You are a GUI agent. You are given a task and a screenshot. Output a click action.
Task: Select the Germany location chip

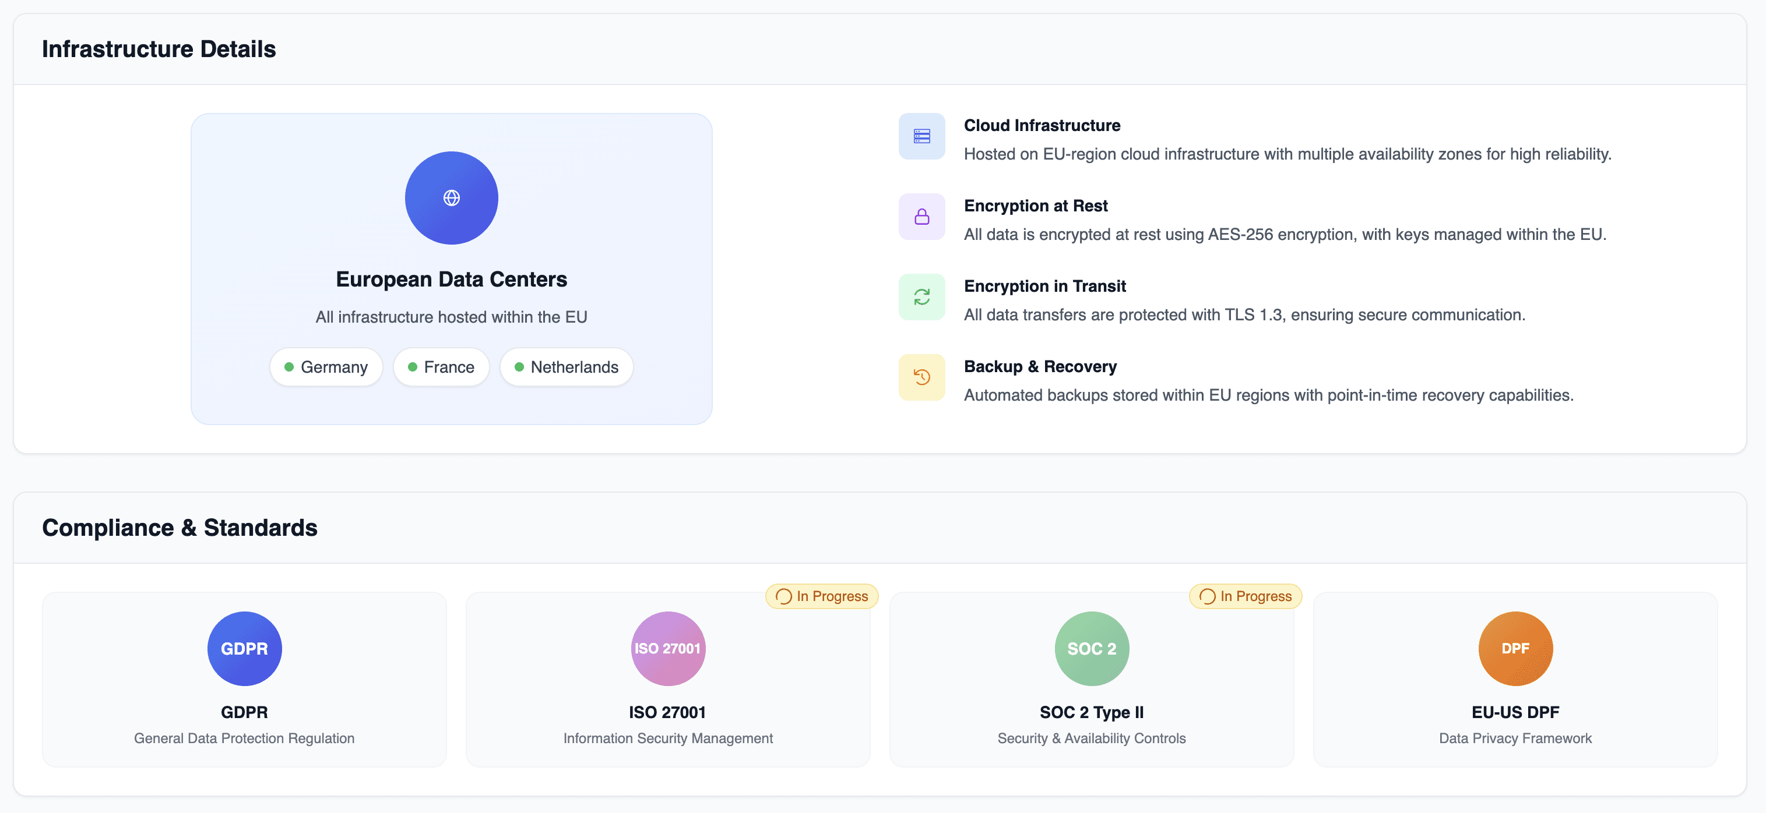tap(326, 367)
